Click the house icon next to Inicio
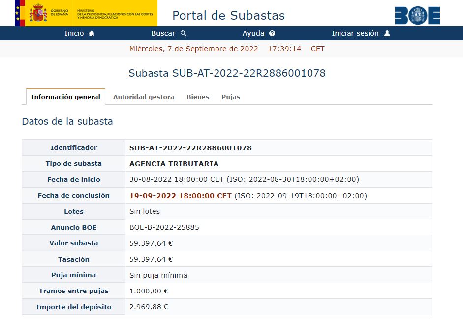Image resolution: width=463 pixels, height=321 pixels. click(x=91, y=34)
